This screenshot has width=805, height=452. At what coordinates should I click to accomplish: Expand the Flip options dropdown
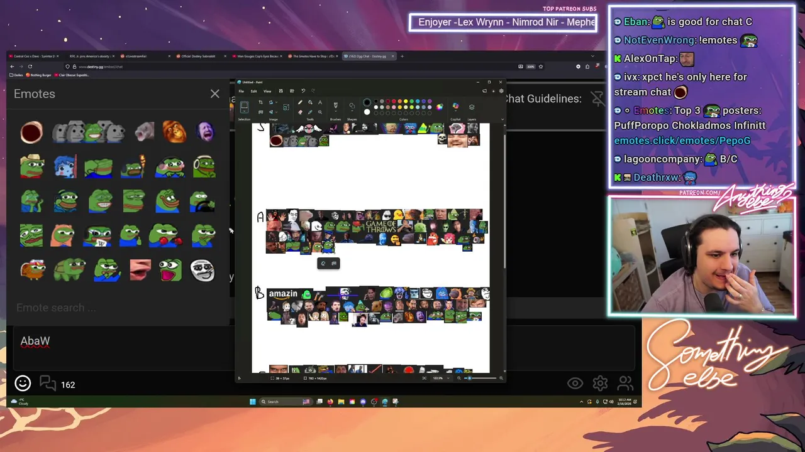point(276,112)
